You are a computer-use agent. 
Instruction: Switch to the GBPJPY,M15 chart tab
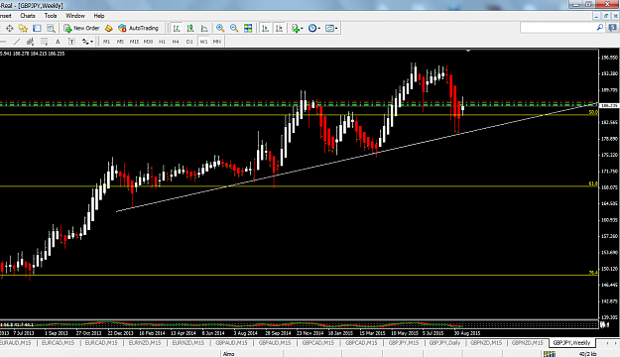click(404, 343)
